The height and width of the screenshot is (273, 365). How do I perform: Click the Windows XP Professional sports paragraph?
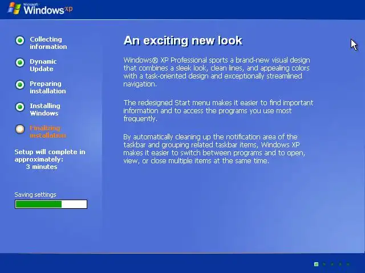[217, 72]
